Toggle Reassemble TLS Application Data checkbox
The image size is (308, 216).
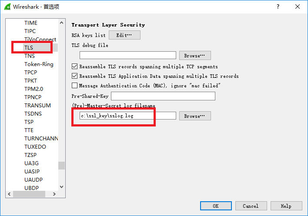click(x=74, y=76)
